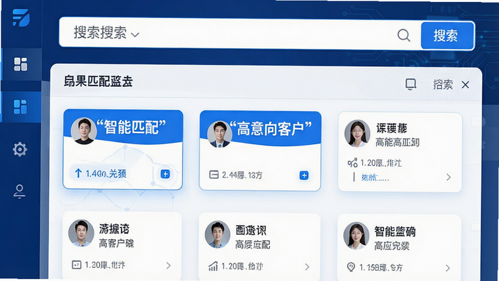Click the panel title heading text
This screenshot has width=499, height=281.
(98, 81)
